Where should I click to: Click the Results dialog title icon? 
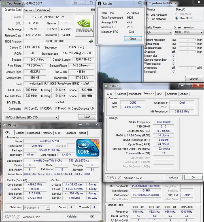100,4
